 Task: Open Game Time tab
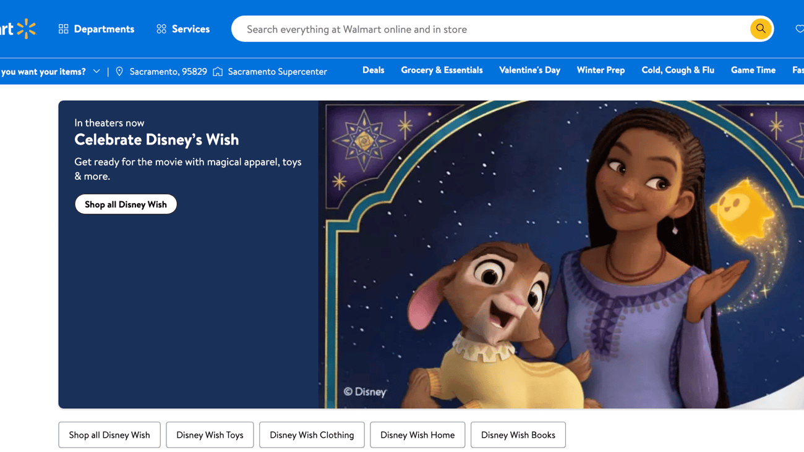753,70
